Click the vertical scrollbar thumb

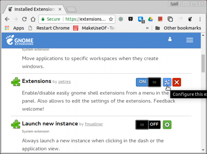coord(203,63)
